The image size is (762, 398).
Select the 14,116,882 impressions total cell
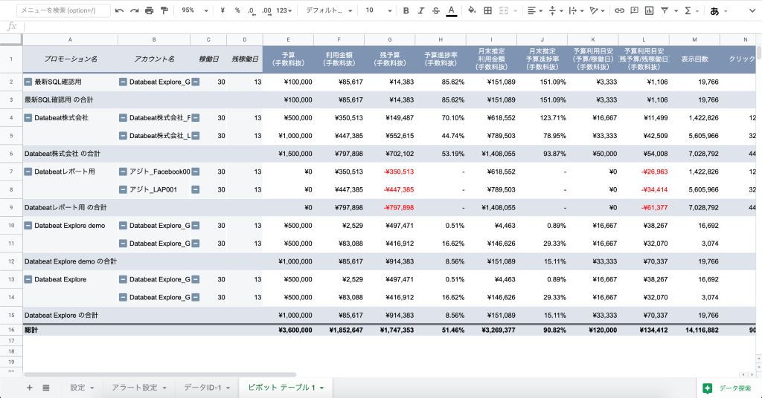click(x=694, y=330)
